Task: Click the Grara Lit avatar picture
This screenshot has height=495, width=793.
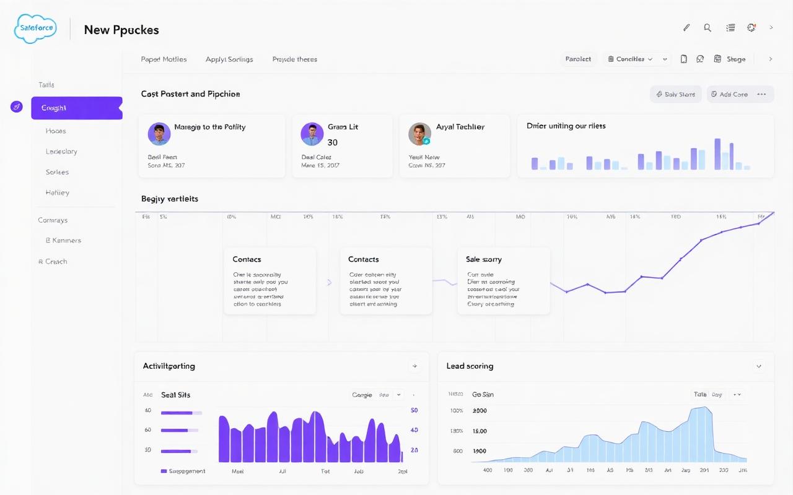Action: click(x=312, y=134)
